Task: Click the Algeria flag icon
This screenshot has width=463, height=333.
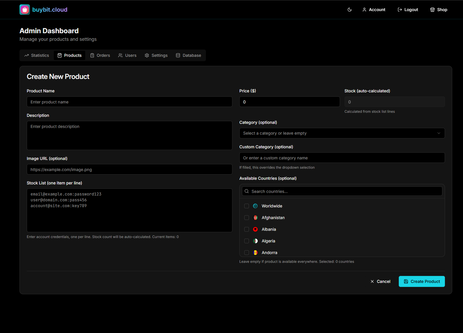Action: (x=255, y=241)
